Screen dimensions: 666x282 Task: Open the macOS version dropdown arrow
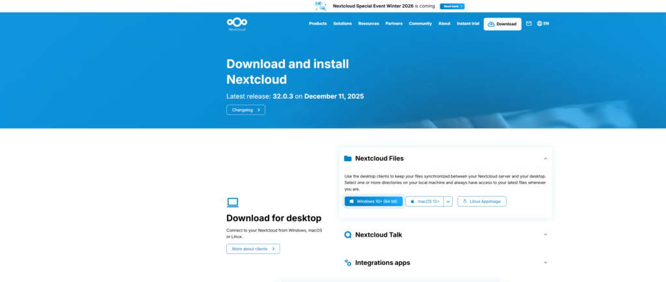[x=448, y=201]
